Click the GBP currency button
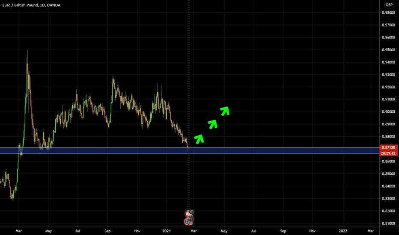Screen dimensions: 399x235 point(389,5)
